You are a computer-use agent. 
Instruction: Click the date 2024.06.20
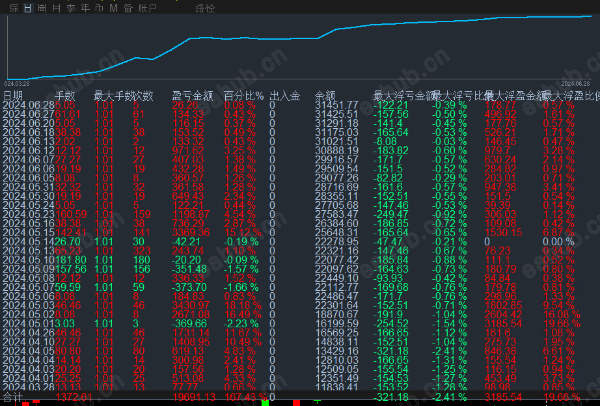click(29, 123)
